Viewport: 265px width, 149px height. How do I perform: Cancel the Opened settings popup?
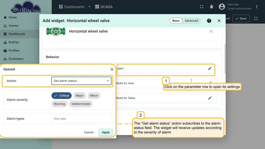coord(89,132)
